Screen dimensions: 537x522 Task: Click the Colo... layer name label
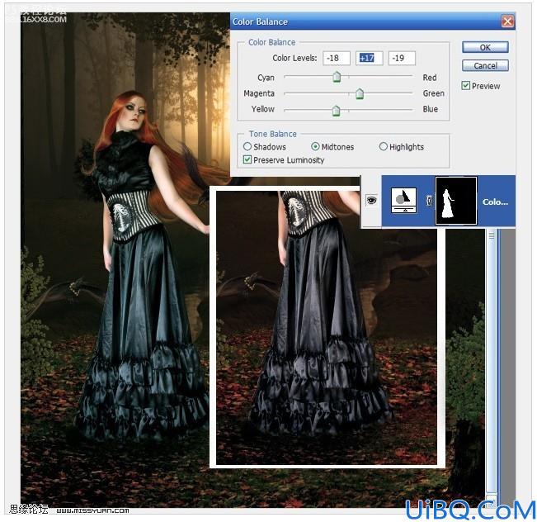495,202
